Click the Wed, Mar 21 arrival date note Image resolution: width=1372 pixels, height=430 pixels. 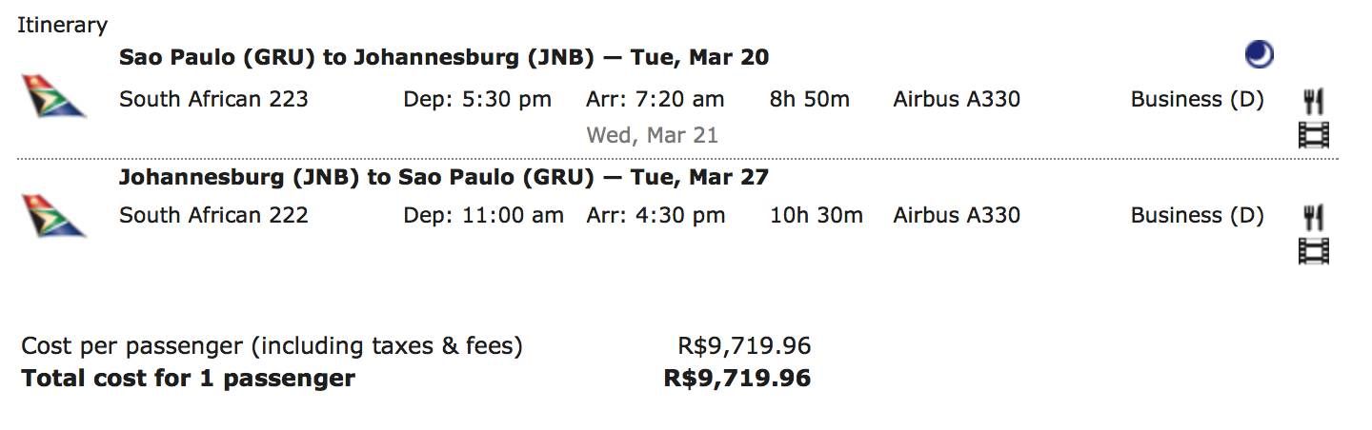[652, 135]
